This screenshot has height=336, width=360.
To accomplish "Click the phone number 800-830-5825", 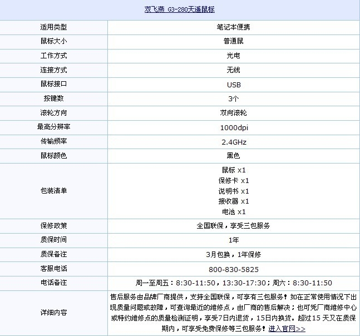I will (234, 269).
